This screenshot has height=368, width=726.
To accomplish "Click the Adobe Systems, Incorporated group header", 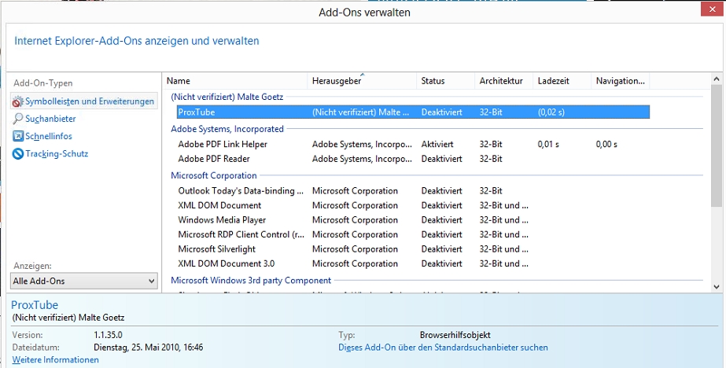I will pos(227,129).
